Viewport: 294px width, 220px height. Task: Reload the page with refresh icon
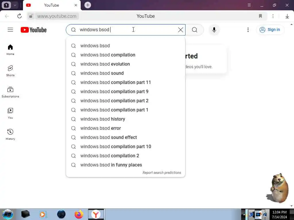19,16
